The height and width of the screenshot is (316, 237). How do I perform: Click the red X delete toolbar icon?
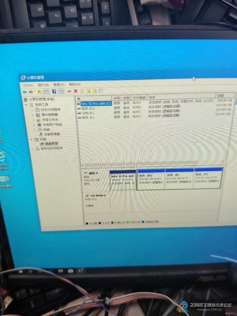pyautogui.click(x=76, y=91)
